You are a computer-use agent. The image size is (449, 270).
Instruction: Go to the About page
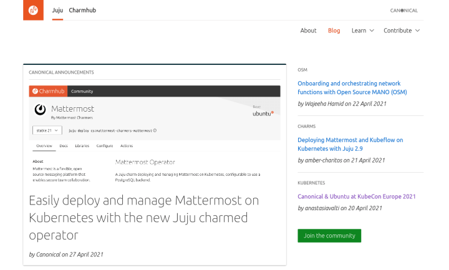pos(308,31)
